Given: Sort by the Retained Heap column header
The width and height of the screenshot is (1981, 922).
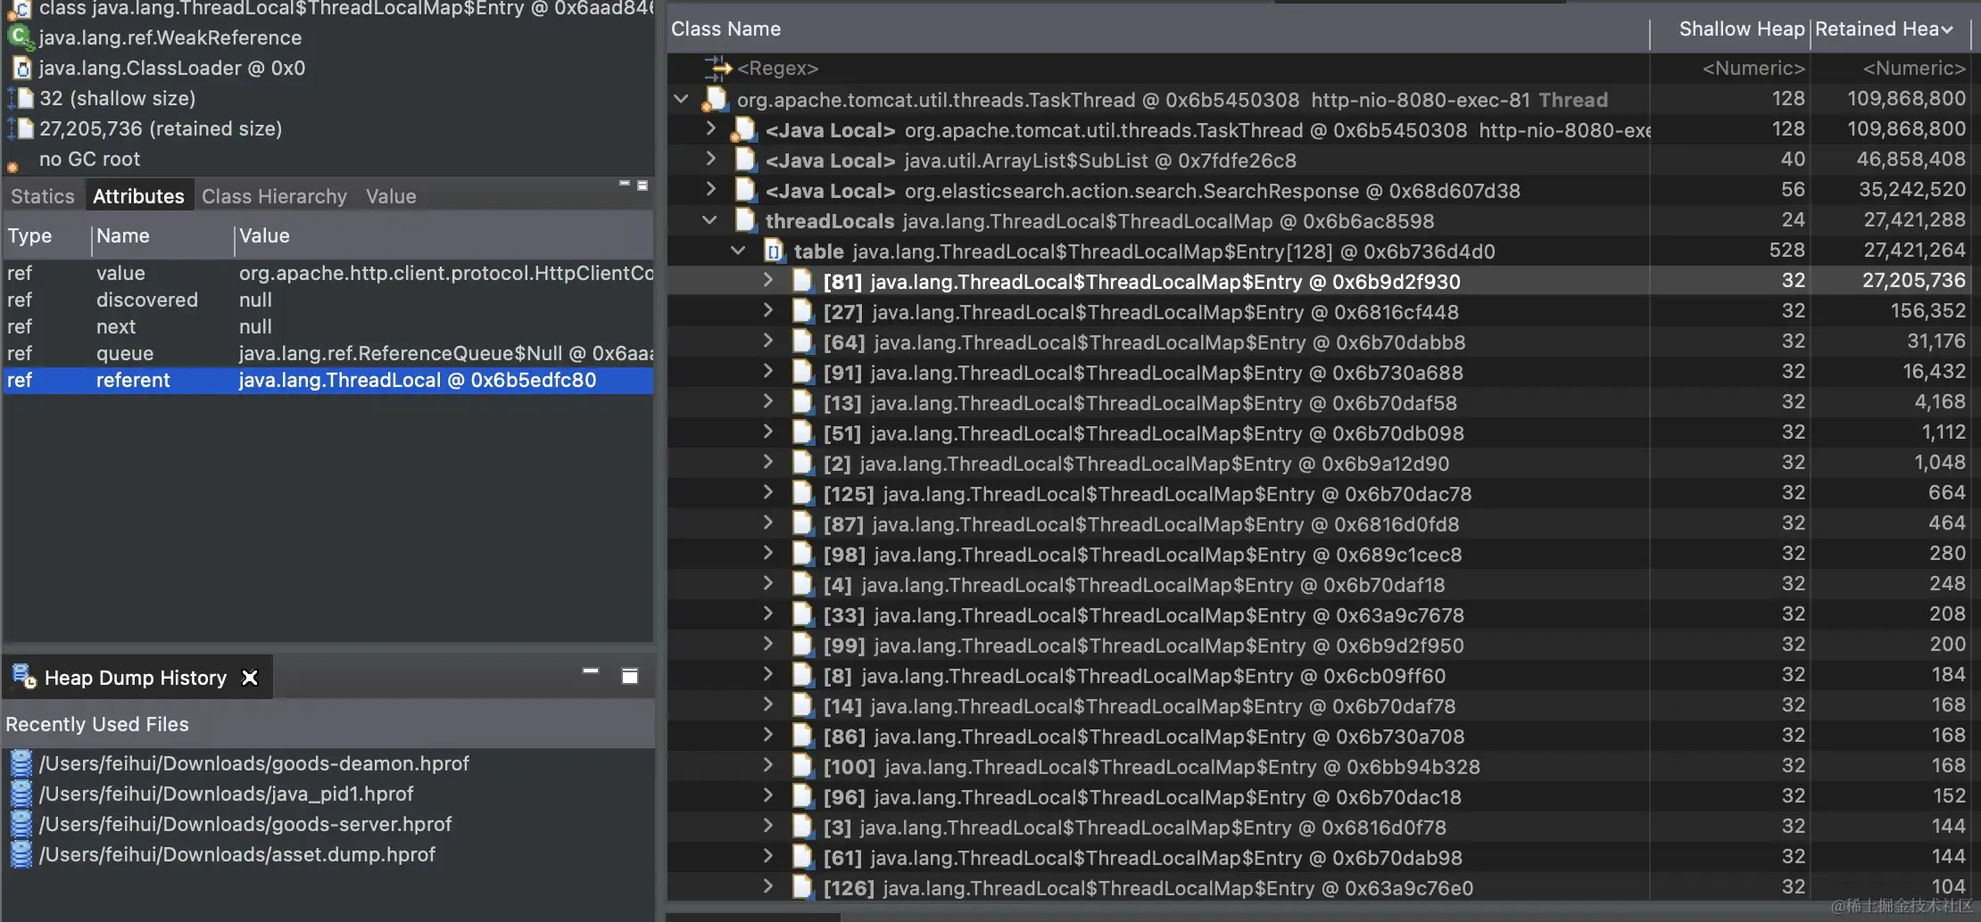Looking at the screenshot, I should point(1889,29).
